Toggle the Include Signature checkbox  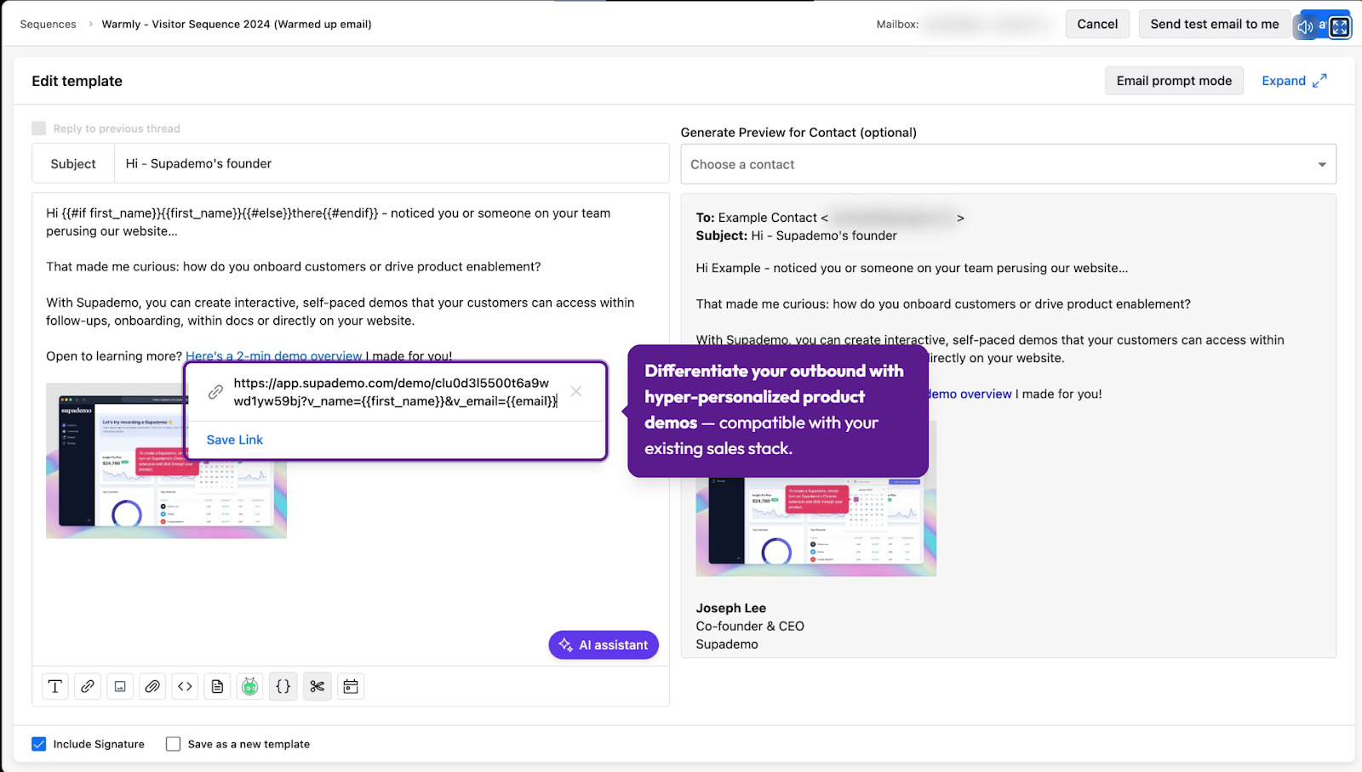pos(39,744)
